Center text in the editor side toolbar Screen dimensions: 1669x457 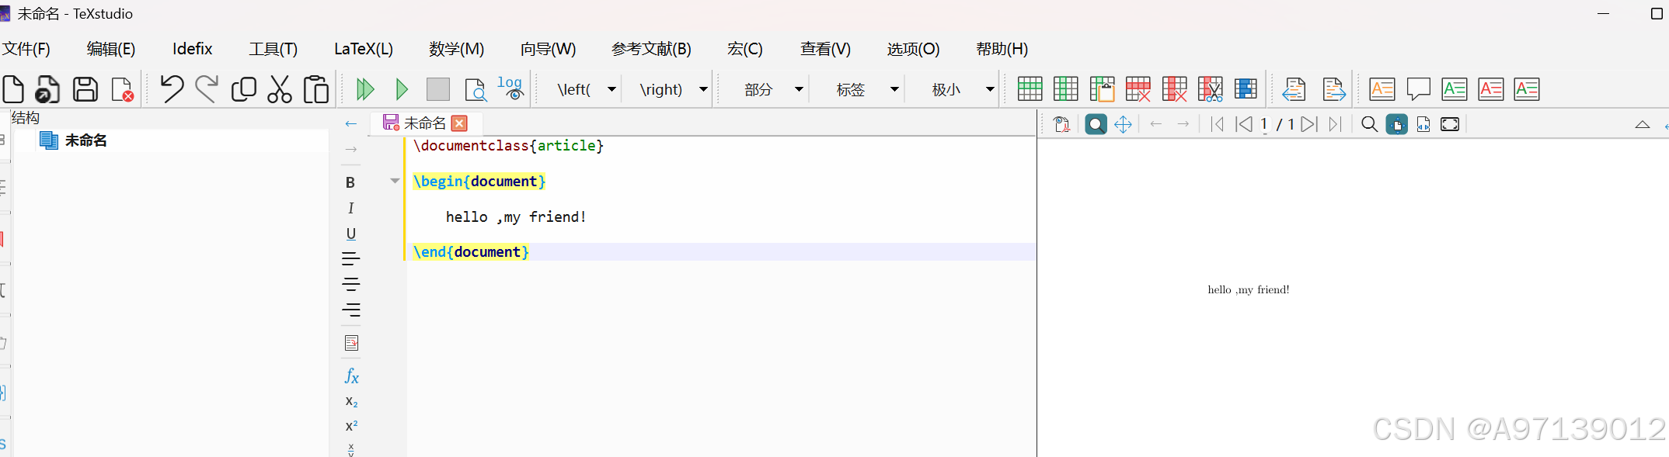click(350, 284)
